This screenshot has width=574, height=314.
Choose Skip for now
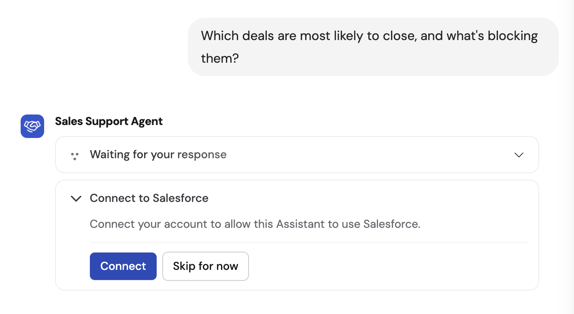pyautogui.click(x=205, y=266)
